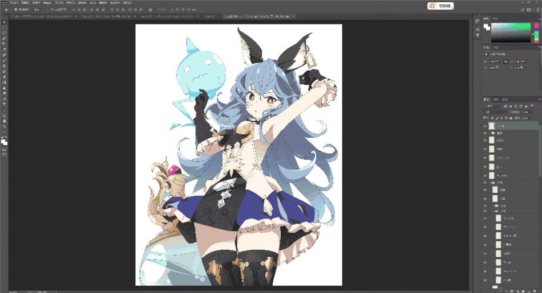Click the search magnifier icon at top right
The width and height of the screenshot is (542, 293).
522,10
